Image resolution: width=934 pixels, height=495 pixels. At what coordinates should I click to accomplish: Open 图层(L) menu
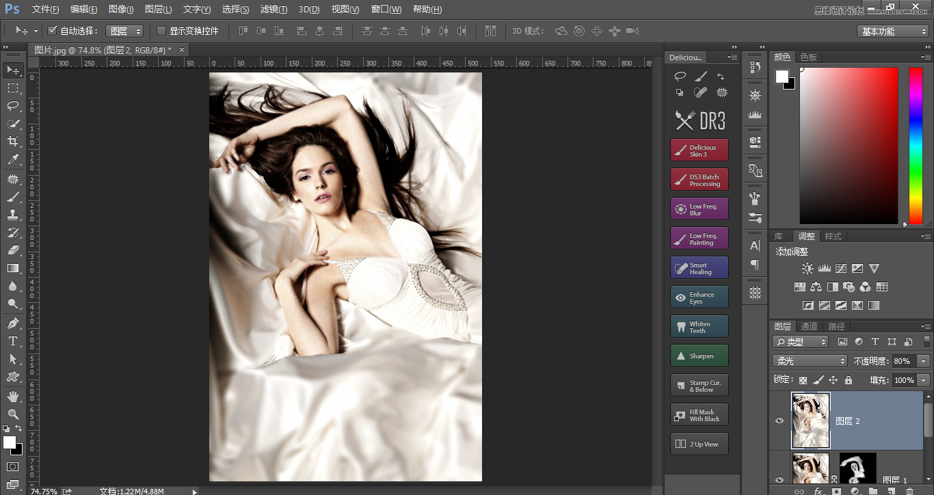coord(159,10)
